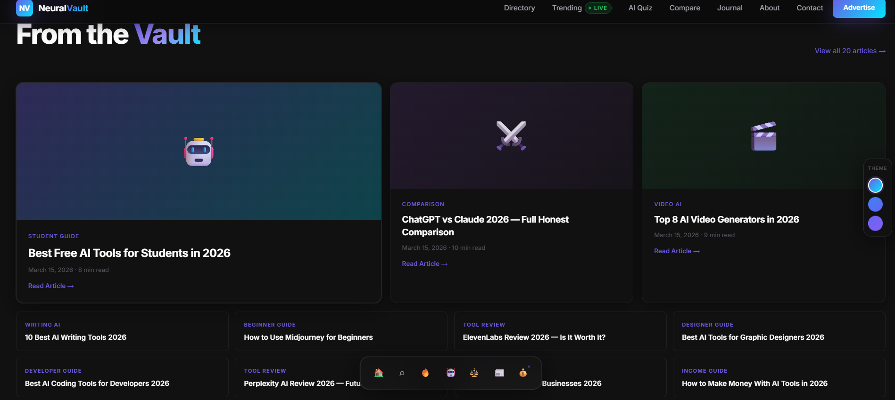Image resolution: width=895 pixels, height=400 pixels.
Task: Open the Journal nav item
Action: coord(729,8)
